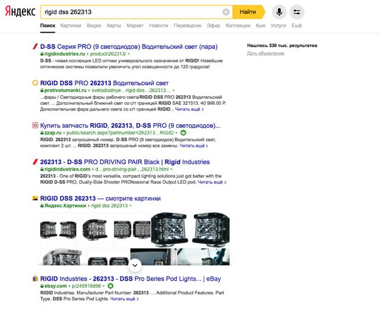The height and width of the screenshot is (311, 380).
Task: Open the 262313 - D-SS PRO DRIVING PAIR Black result
Action: tap(125, 162)
